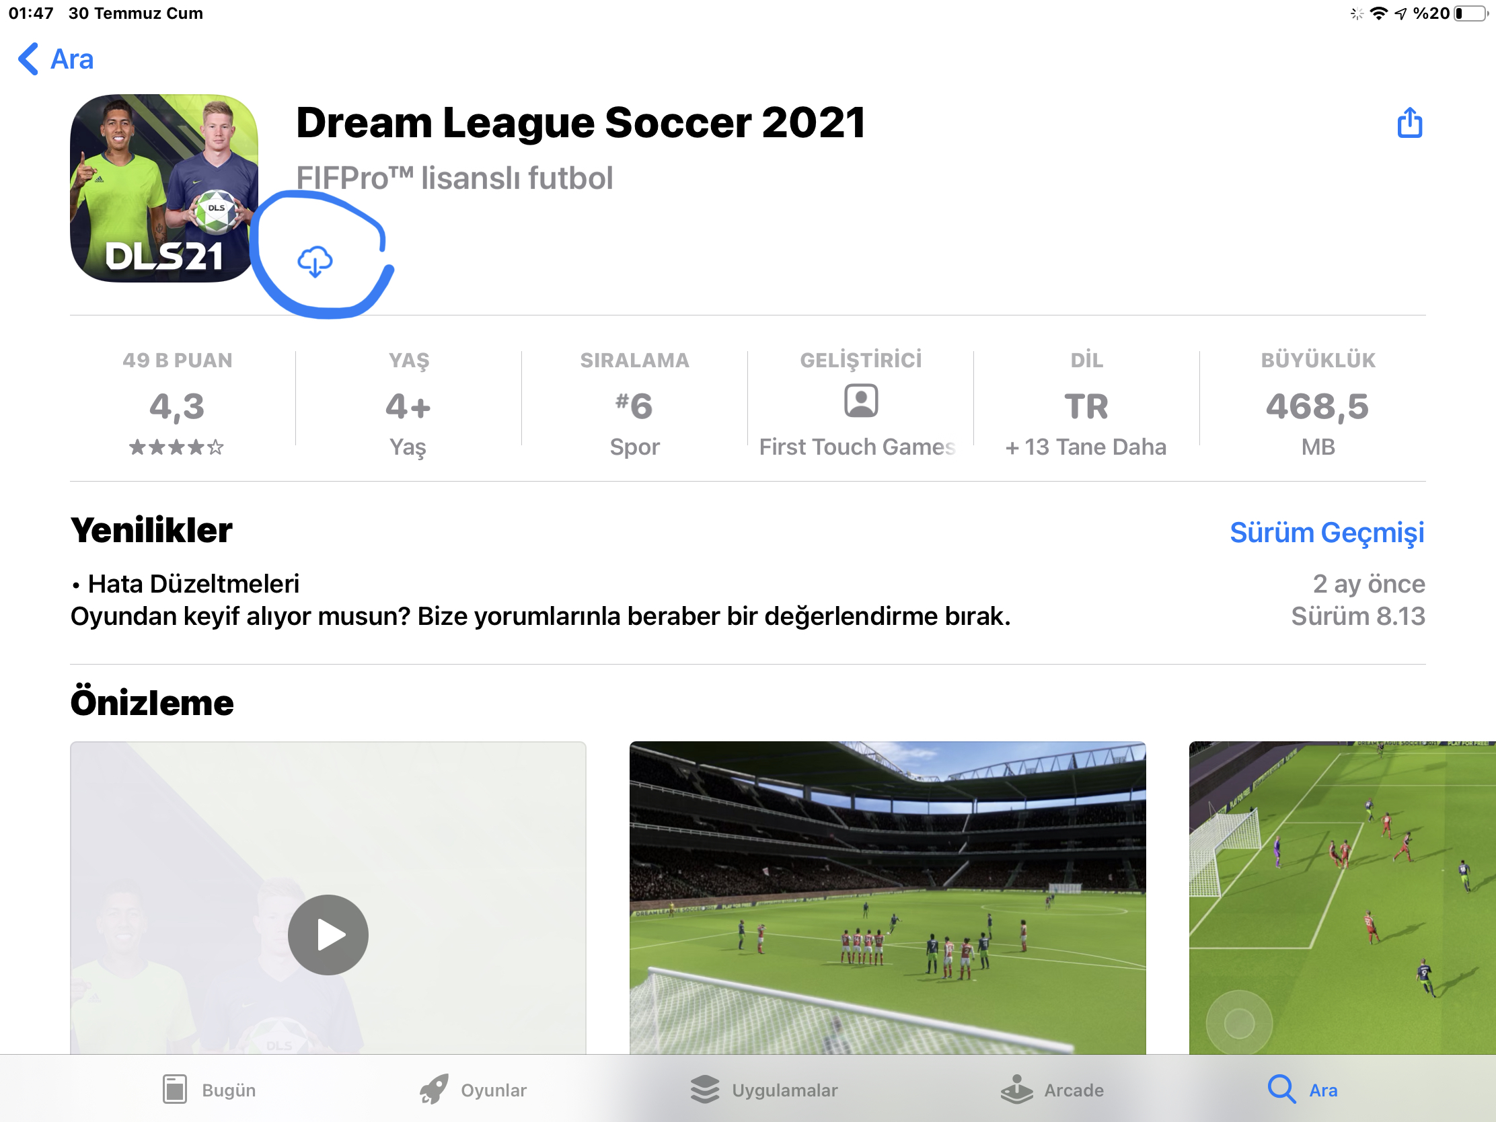Viewport: 1496px width, 1122px height.
Task: Tap the cloud download icon
Action: [315, 262]
